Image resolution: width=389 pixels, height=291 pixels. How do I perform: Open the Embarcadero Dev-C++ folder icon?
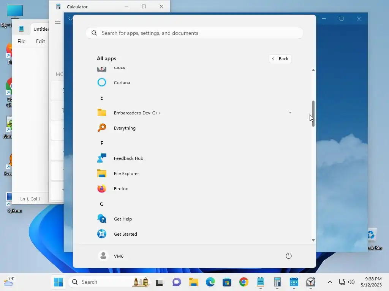(x=102, y=113)
